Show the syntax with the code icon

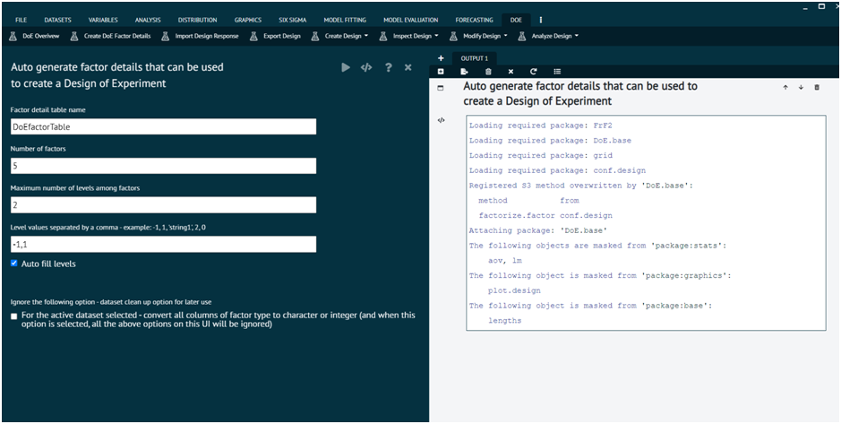(366, 67)
